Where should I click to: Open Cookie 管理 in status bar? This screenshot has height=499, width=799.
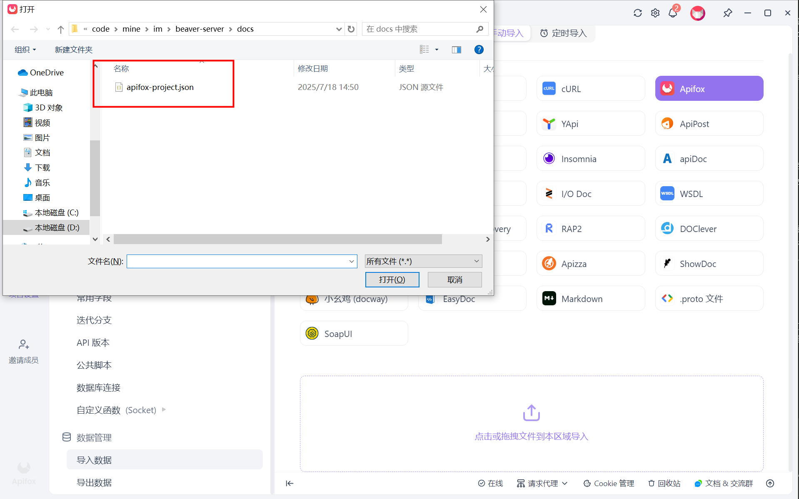[609, 483]
